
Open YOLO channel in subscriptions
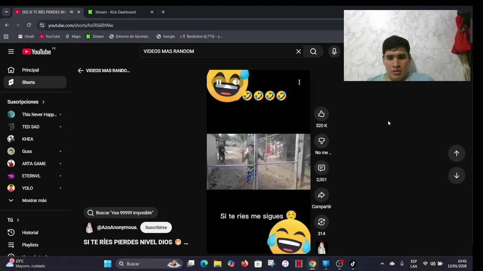click(x=35, y=188)
